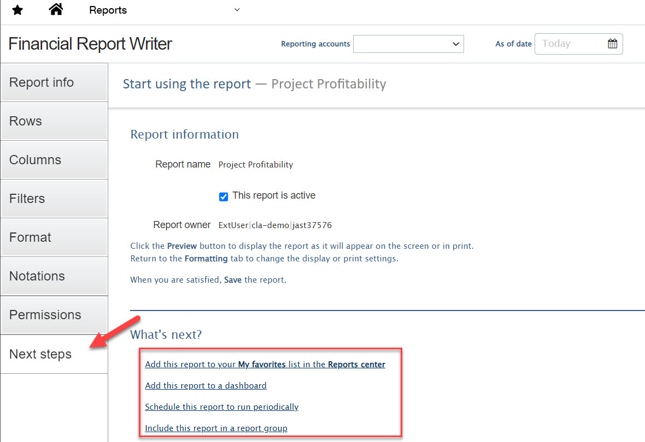Switch to the Notations tab
645x442 pixels.
(54, 276)
